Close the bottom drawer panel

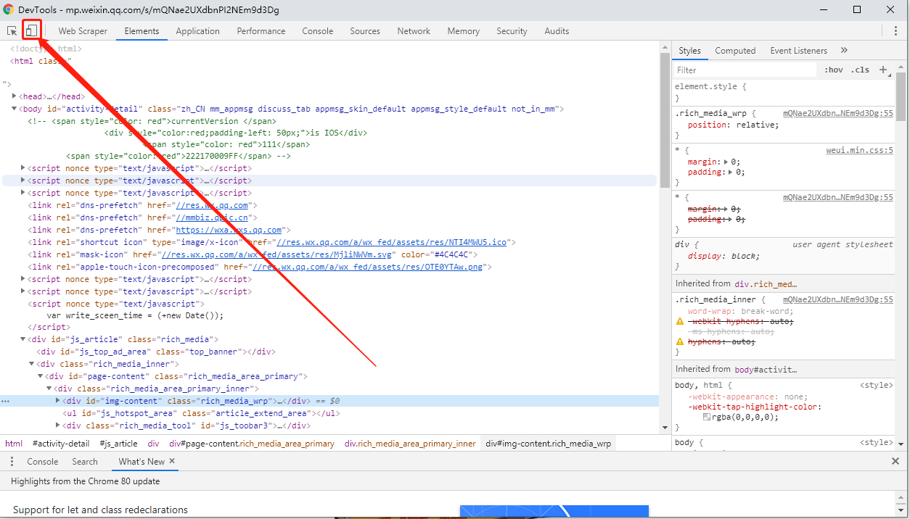point(895,462)
